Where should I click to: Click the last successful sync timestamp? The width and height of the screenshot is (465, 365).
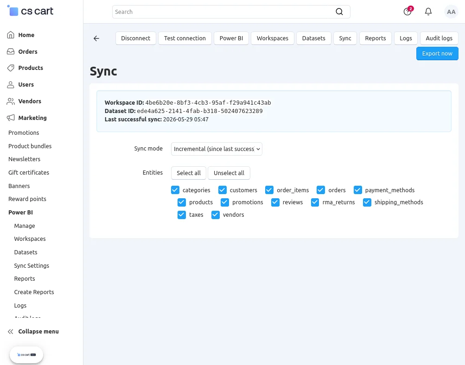point(185,120)
